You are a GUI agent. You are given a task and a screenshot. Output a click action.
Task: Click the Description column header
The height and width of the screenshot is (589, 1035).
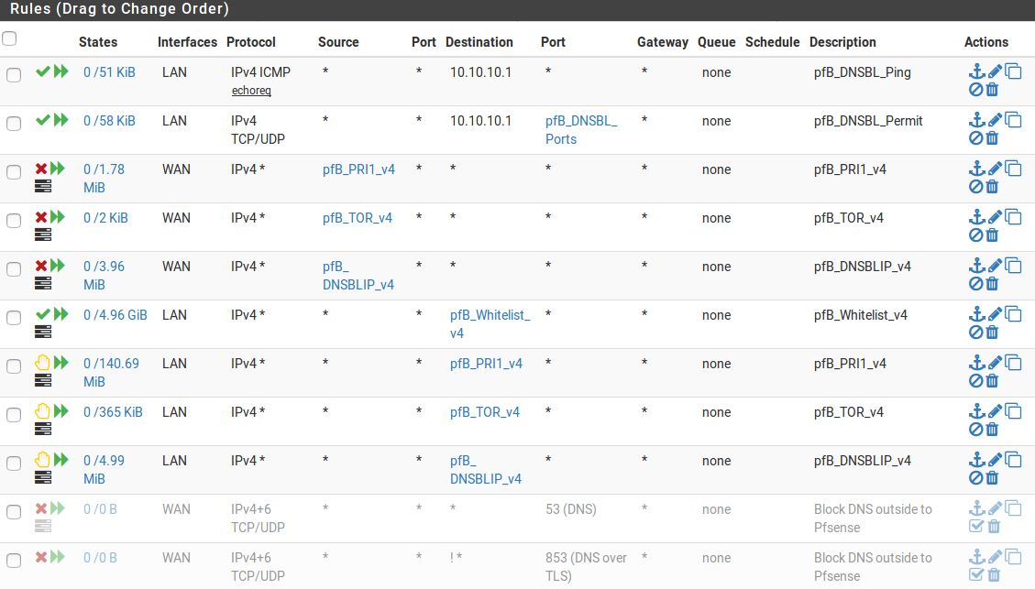pos(842,42)
